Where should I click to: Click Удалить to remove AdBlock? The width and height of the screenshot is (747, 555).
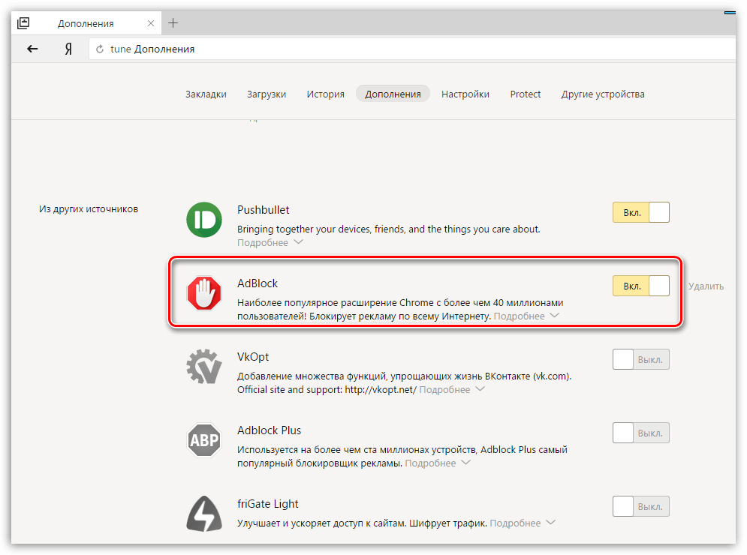[x=706, y=286]
